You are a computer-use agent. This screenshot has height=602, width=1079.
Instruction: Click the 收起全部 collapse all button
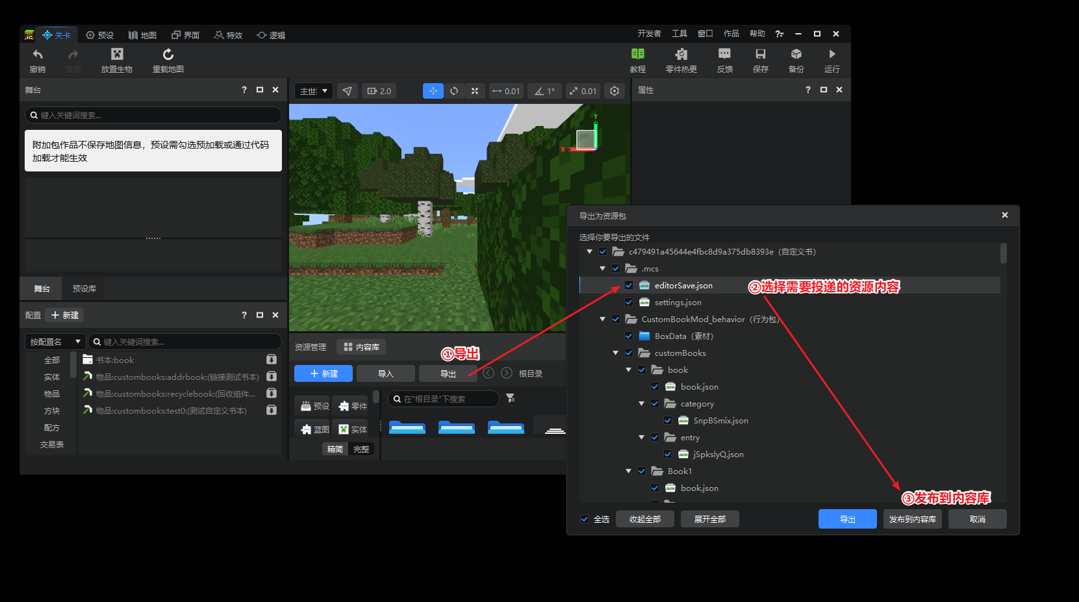[x=645, y=519]
